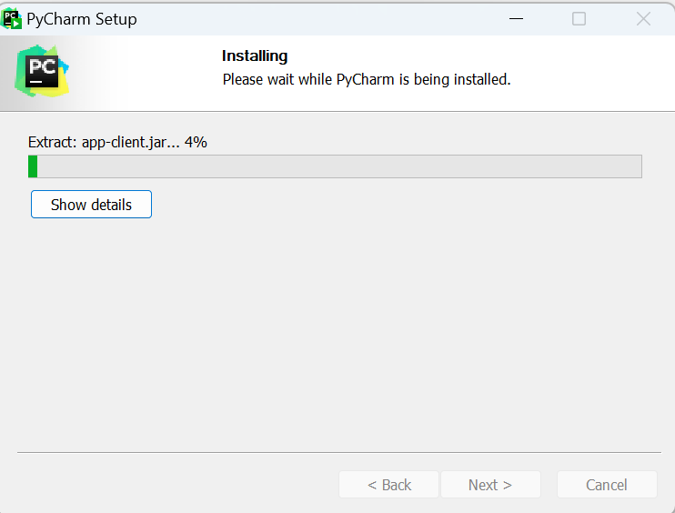Hit the Cancel button
The height and width of the screenshot is (513, 675).
pyautogui.click(x=607, y=485)
